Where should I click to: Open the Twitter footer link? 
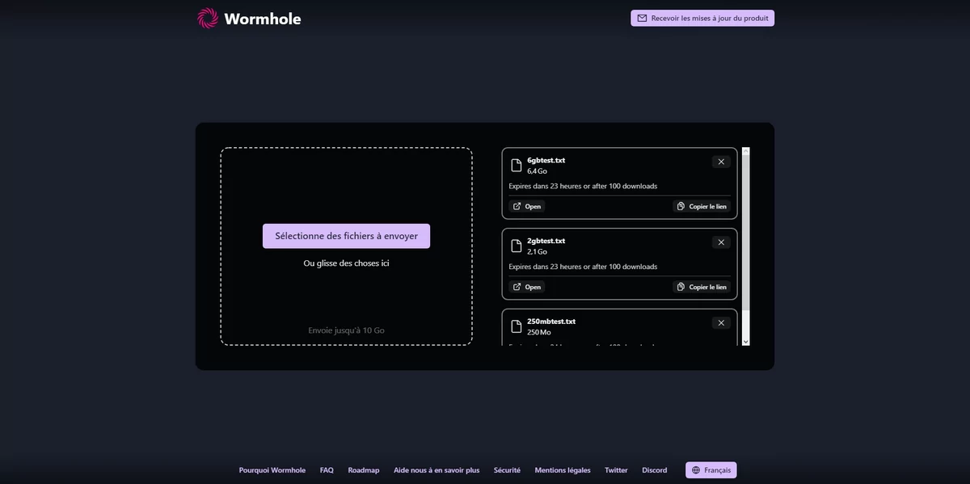[616, 470]
